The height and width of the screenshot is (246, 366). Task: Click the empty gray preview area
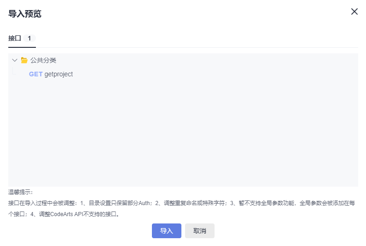tap(184, 133)
